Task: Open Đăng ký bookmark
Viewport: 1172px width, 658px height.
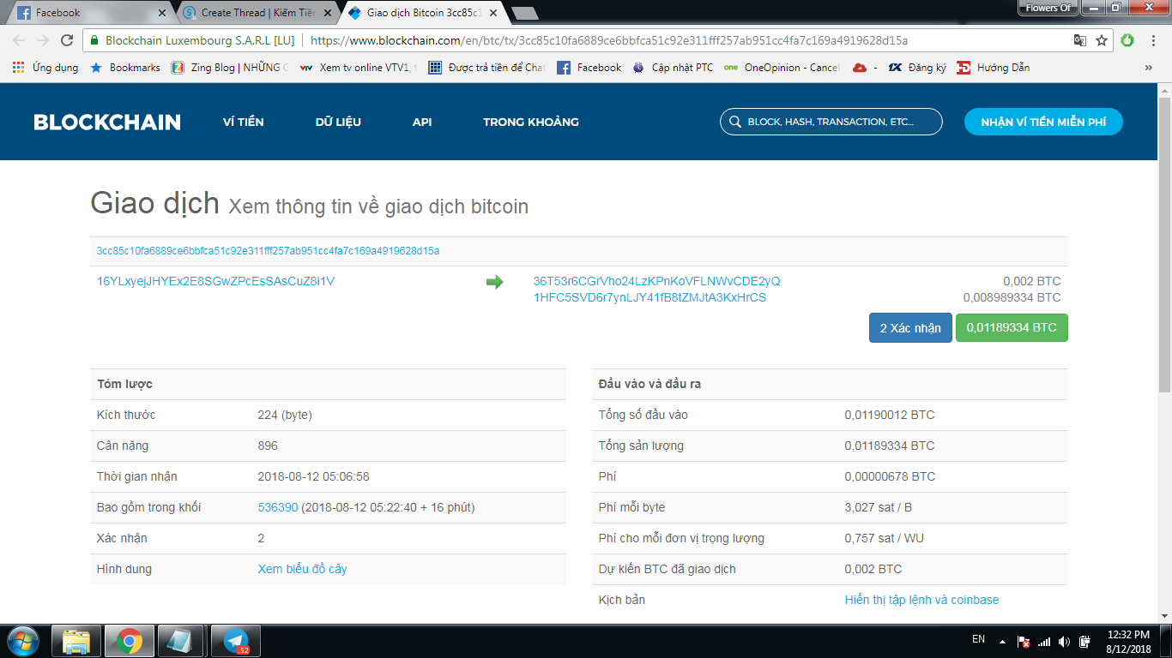Action: pyautogui.click(x=917, y=68)
